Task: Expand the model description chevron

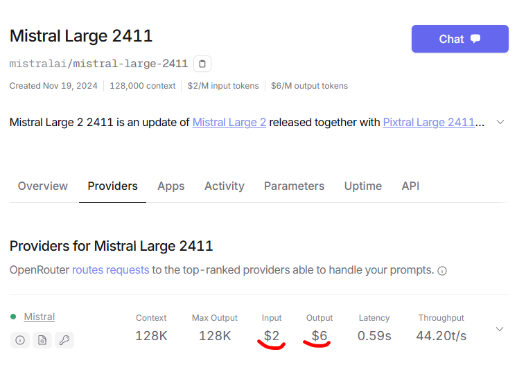Action: click(500, 122)
